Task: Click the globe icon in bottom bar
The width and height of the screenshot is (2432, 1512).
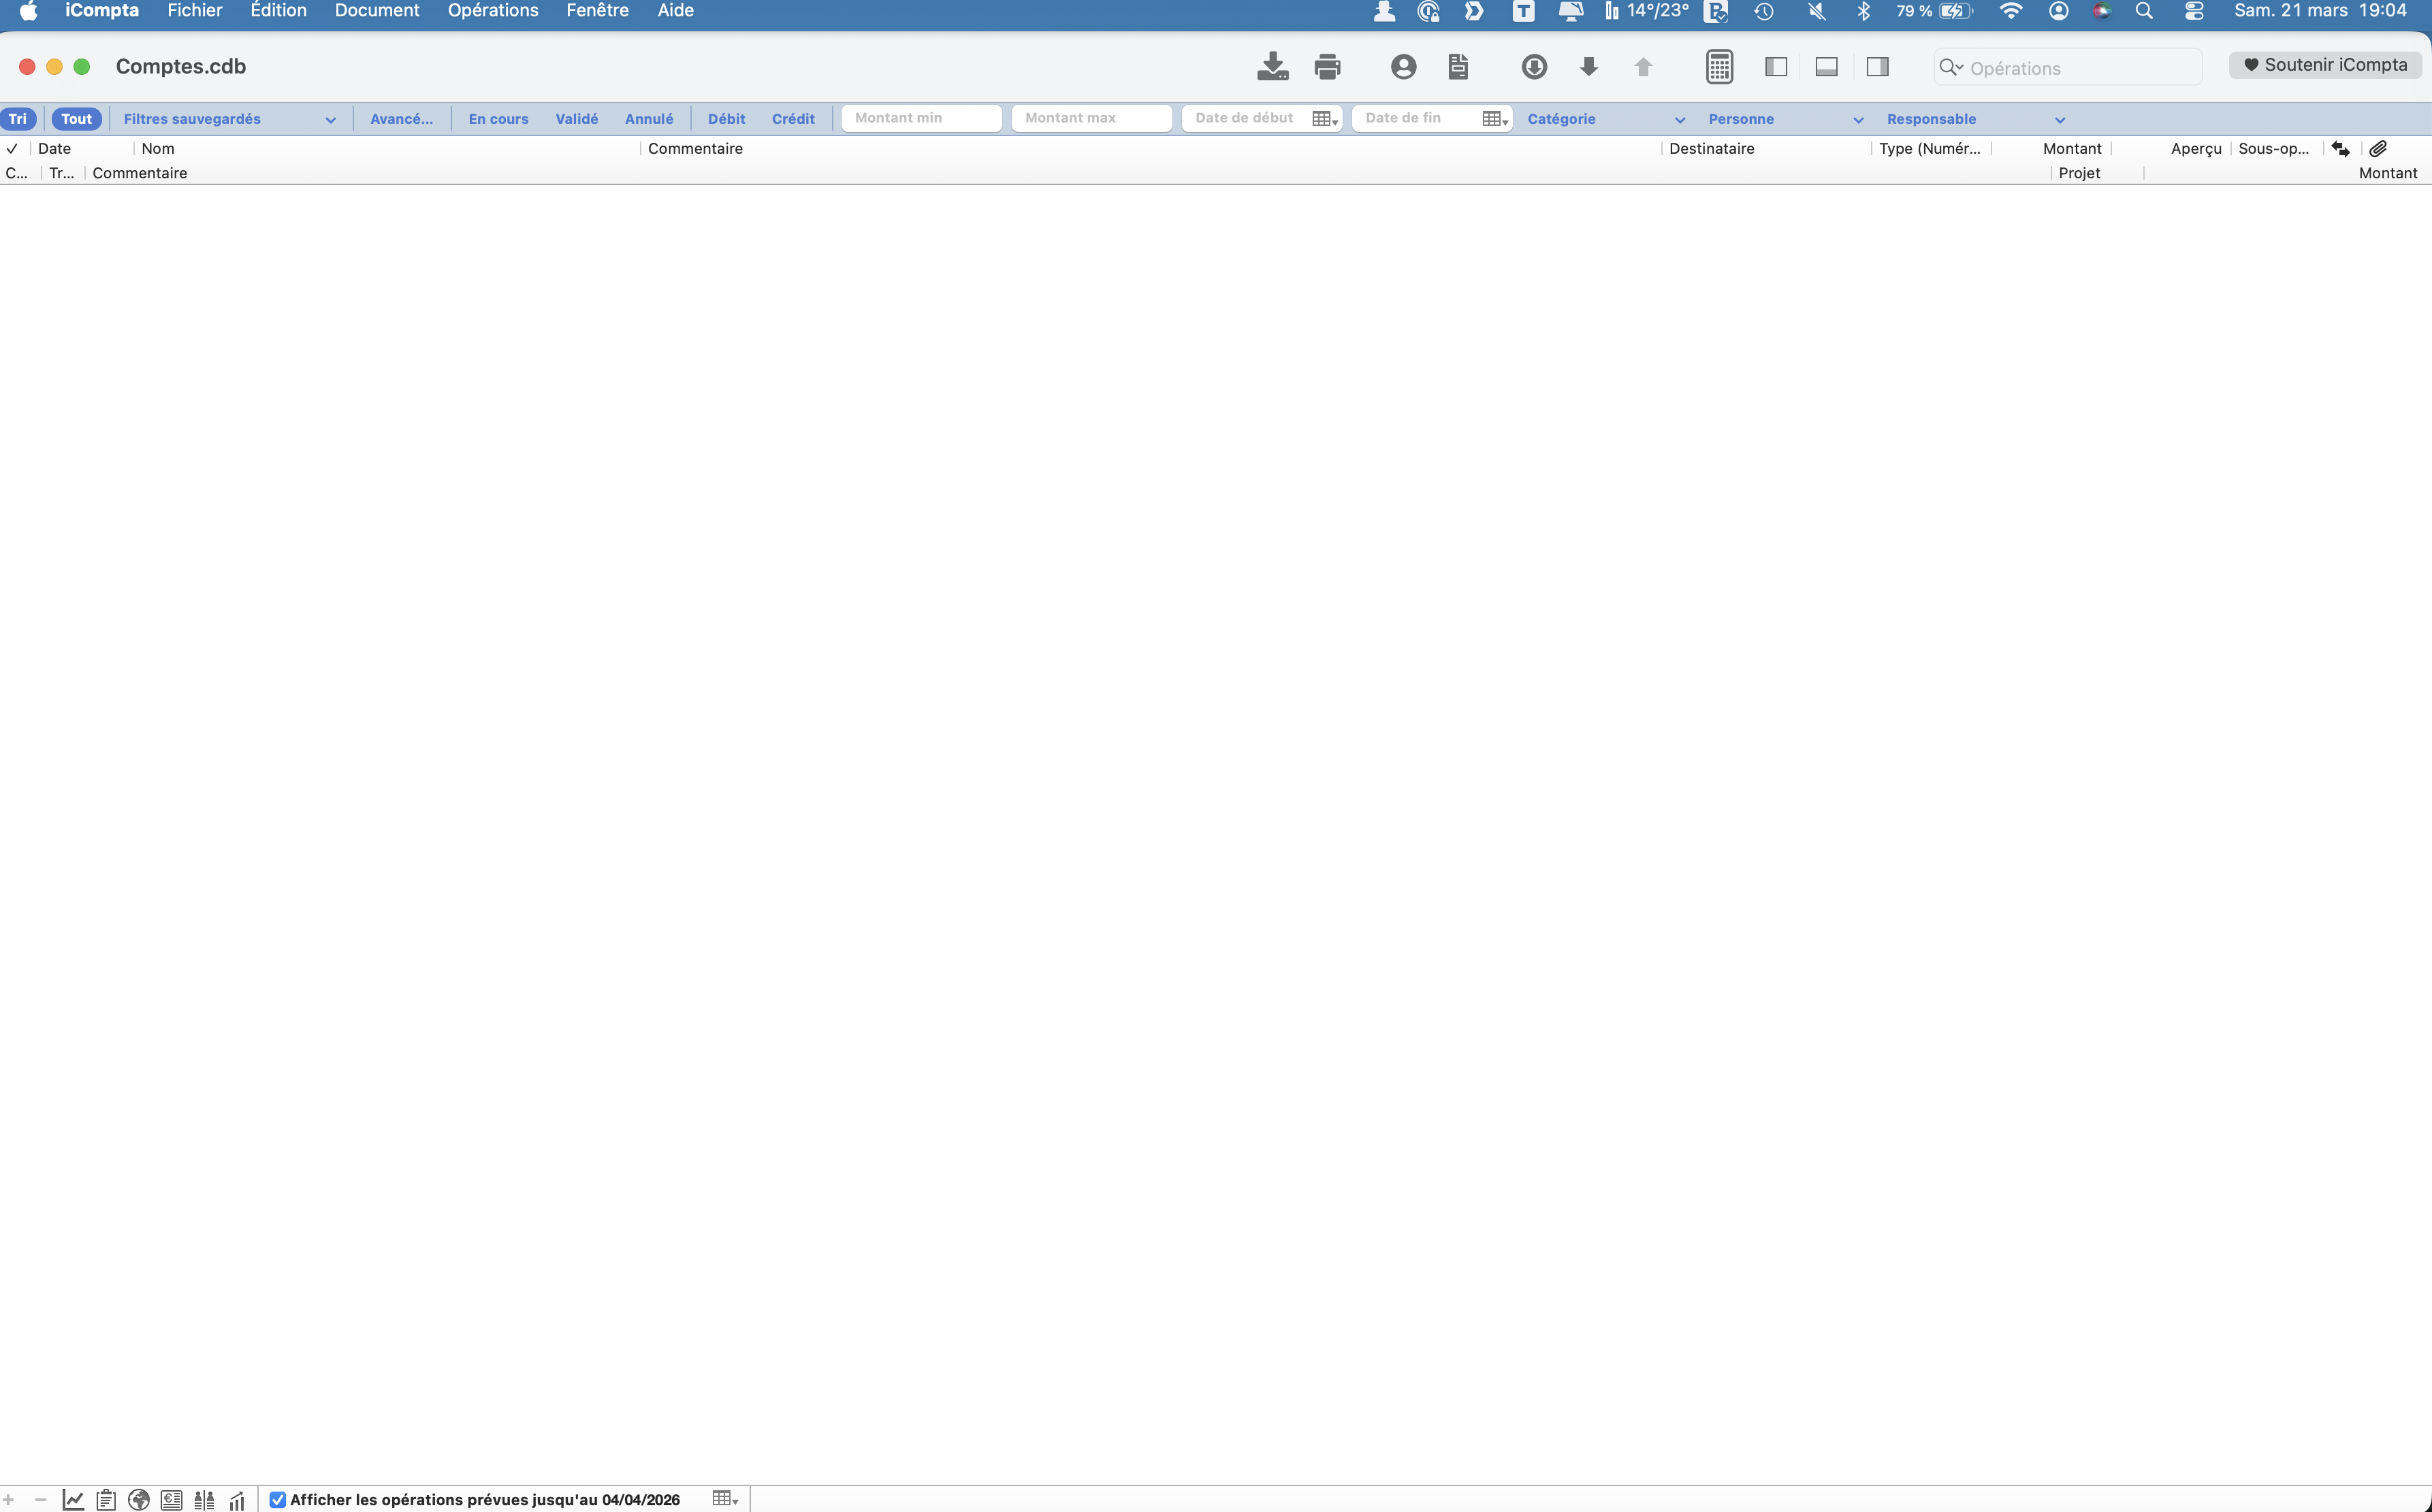Action: [139, 1499]
